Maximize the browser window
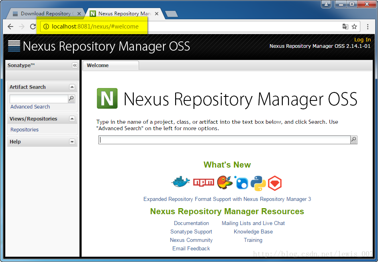The height and width of the screenshot is (262, 378). [352, 4]
